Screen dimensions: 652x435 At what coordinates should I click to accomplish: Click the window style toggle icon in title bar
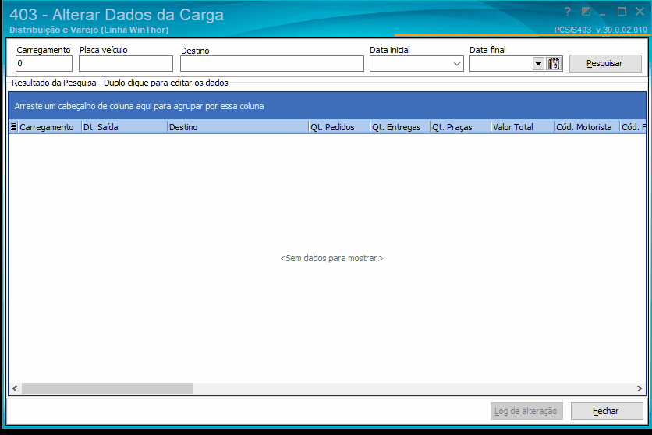[586, 12]
